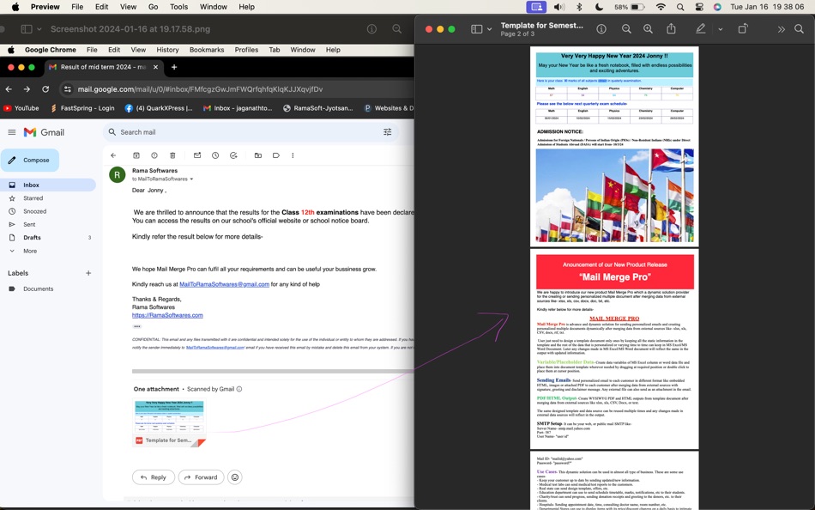The image size is (815, 510).
Task: Mark the open email as unread
Action: [197, 155]
